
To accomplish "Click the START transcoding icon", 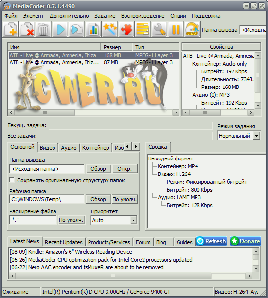I will pos(192,29).
